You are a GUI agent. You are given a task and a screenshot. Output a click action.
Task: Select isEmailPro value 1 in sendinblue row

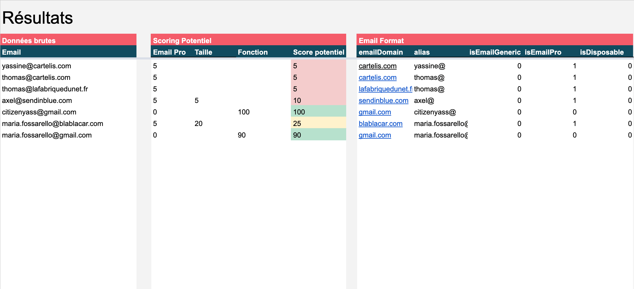[x=574, y=100]
